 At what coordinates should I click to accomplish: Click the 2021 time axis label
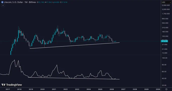[54, 89]
